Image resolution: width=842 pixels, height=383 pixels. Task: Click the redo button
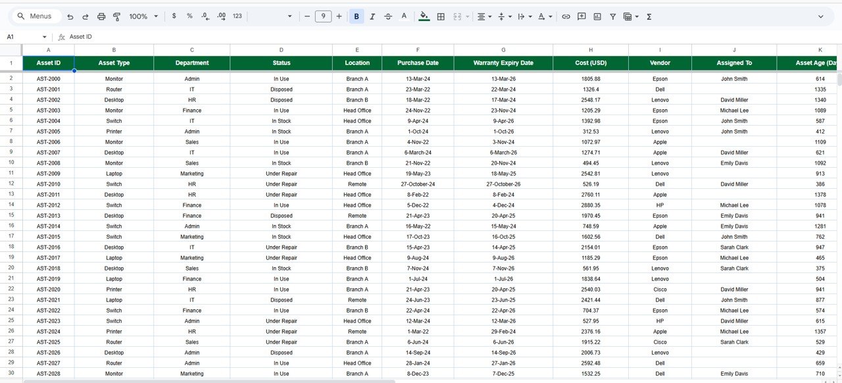[85, 16]
